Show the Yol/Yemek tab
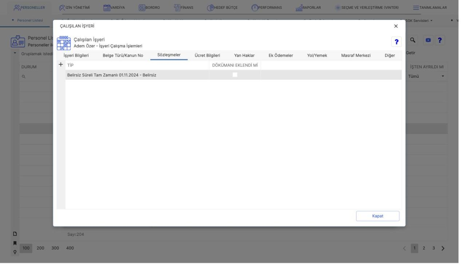The height and width of the screenshot is (267, 463). point(317,56)
